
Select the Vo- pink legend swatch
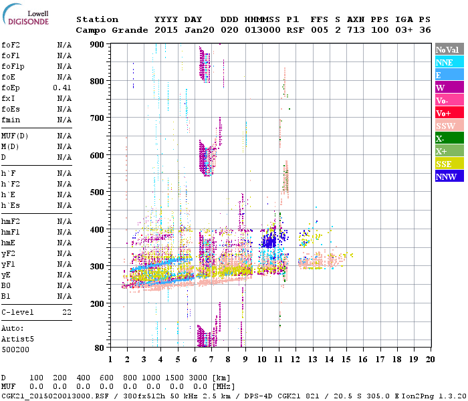click(x=449, y=100)
